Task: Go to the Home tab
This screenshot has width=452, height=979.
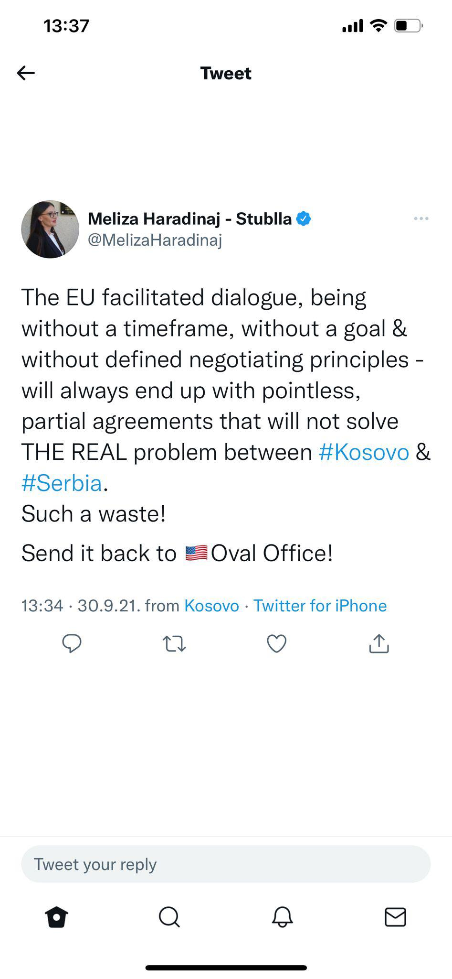Action: pos(56,917)
